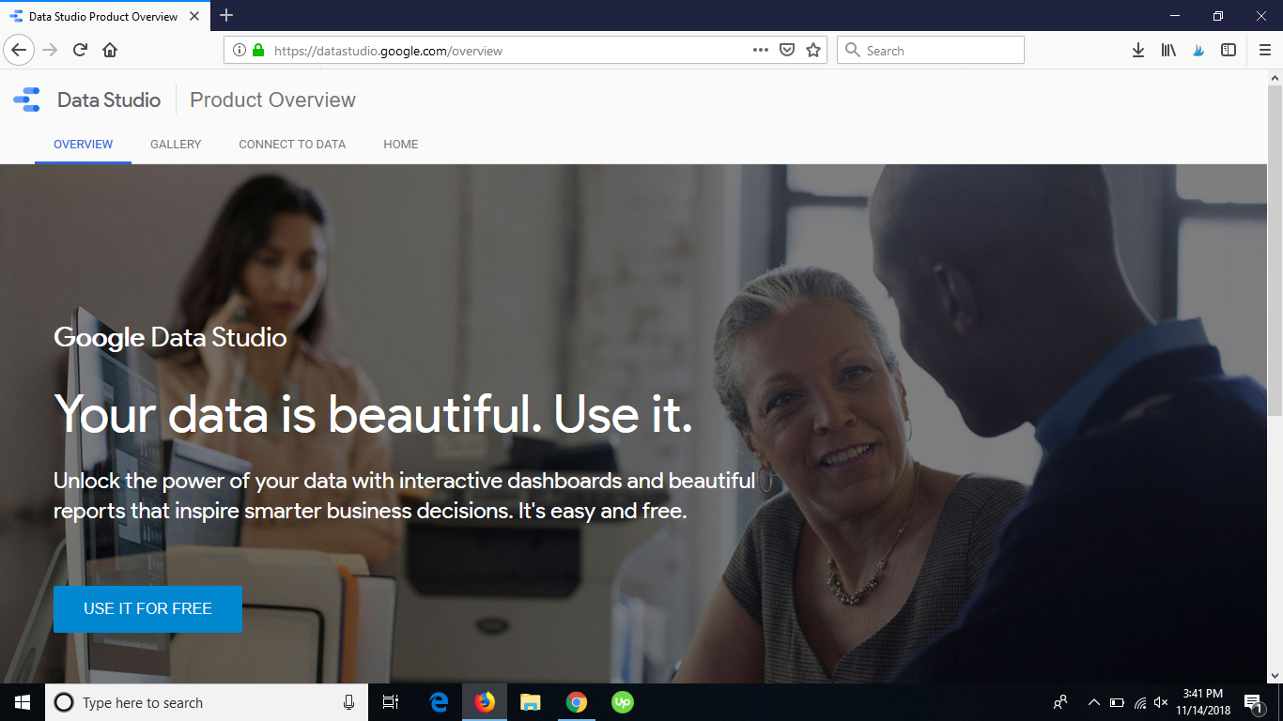Click the Cortana microphone icon
This screenshot has width=1283, height=721.
tap(348, 702)
